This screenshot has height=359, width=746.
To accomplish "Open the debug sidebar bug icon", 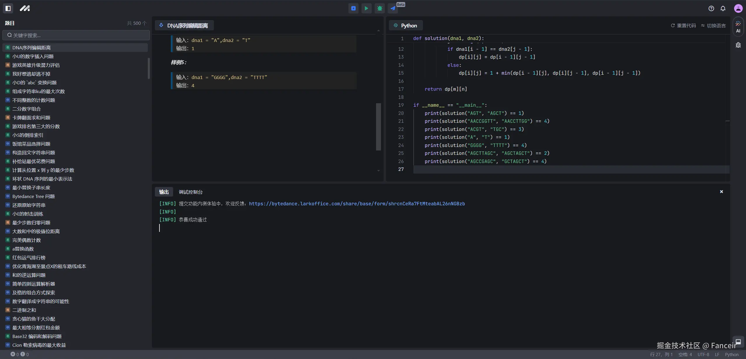I will (x=738, y=45).
